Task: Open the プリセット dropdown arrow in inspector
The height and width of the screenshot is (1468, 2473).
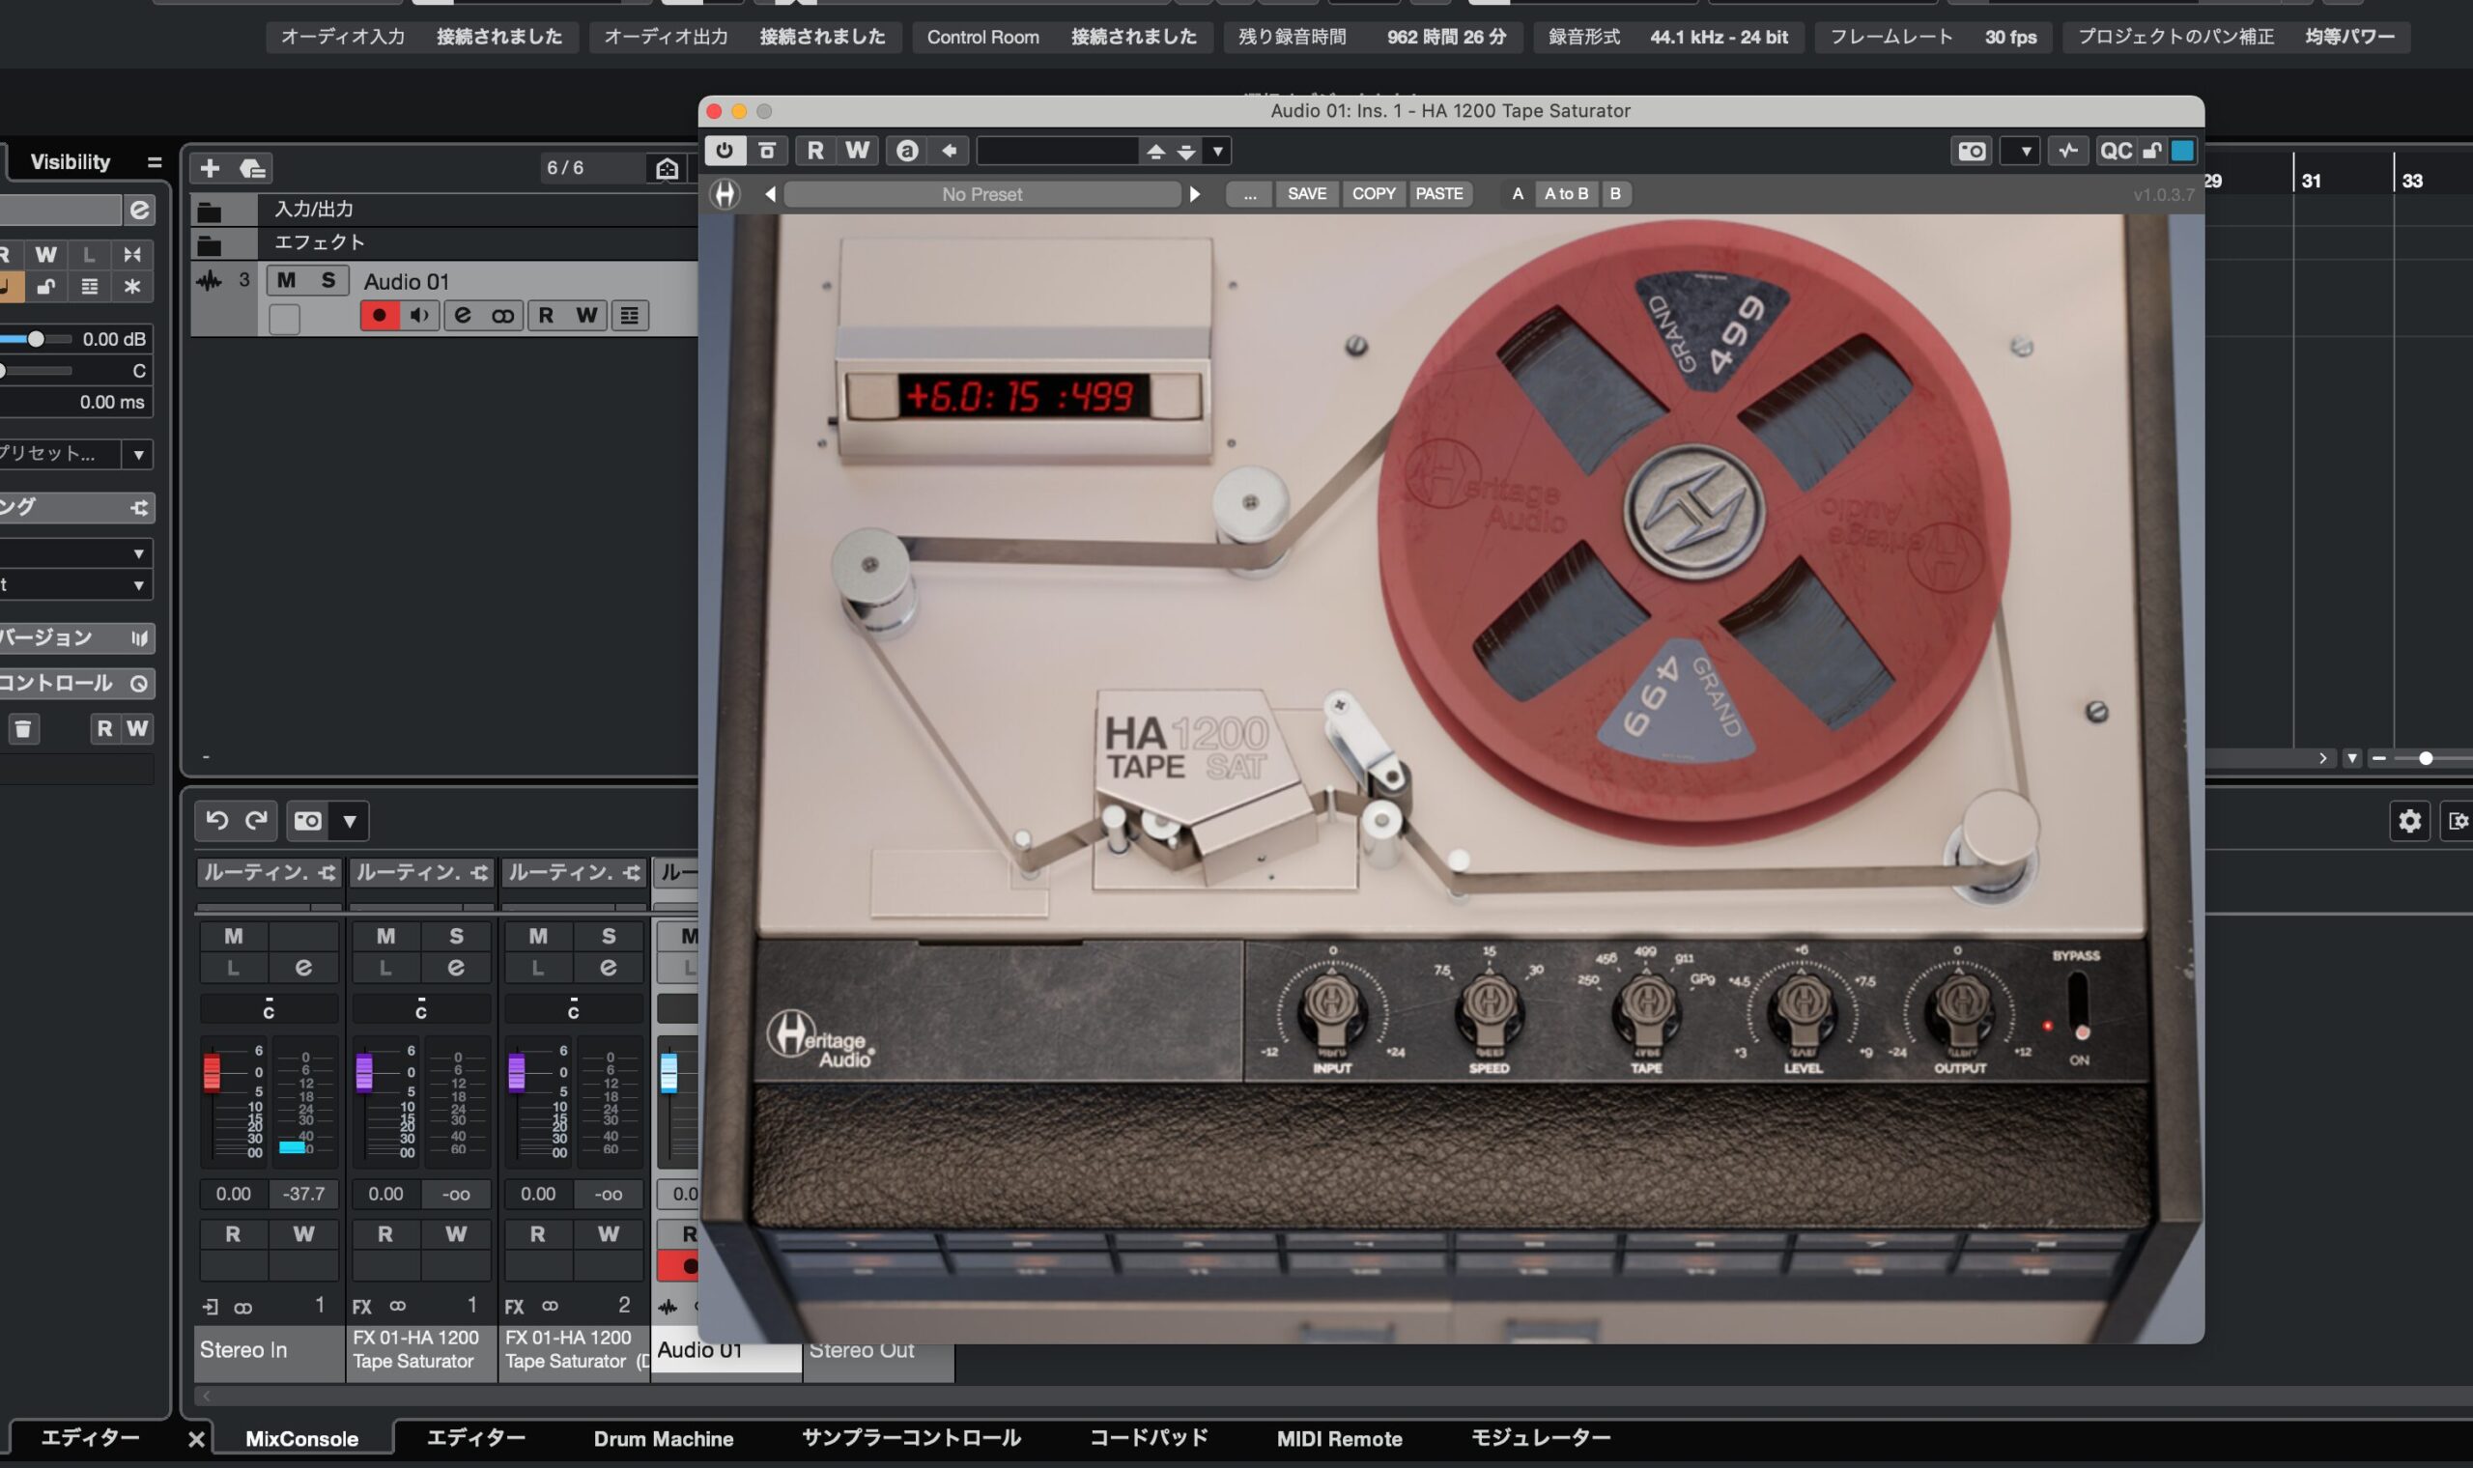Action: (x=138, y=454)
